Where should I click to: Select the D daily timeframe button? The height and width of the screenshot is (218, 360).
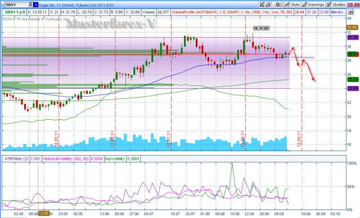(278, 4)
